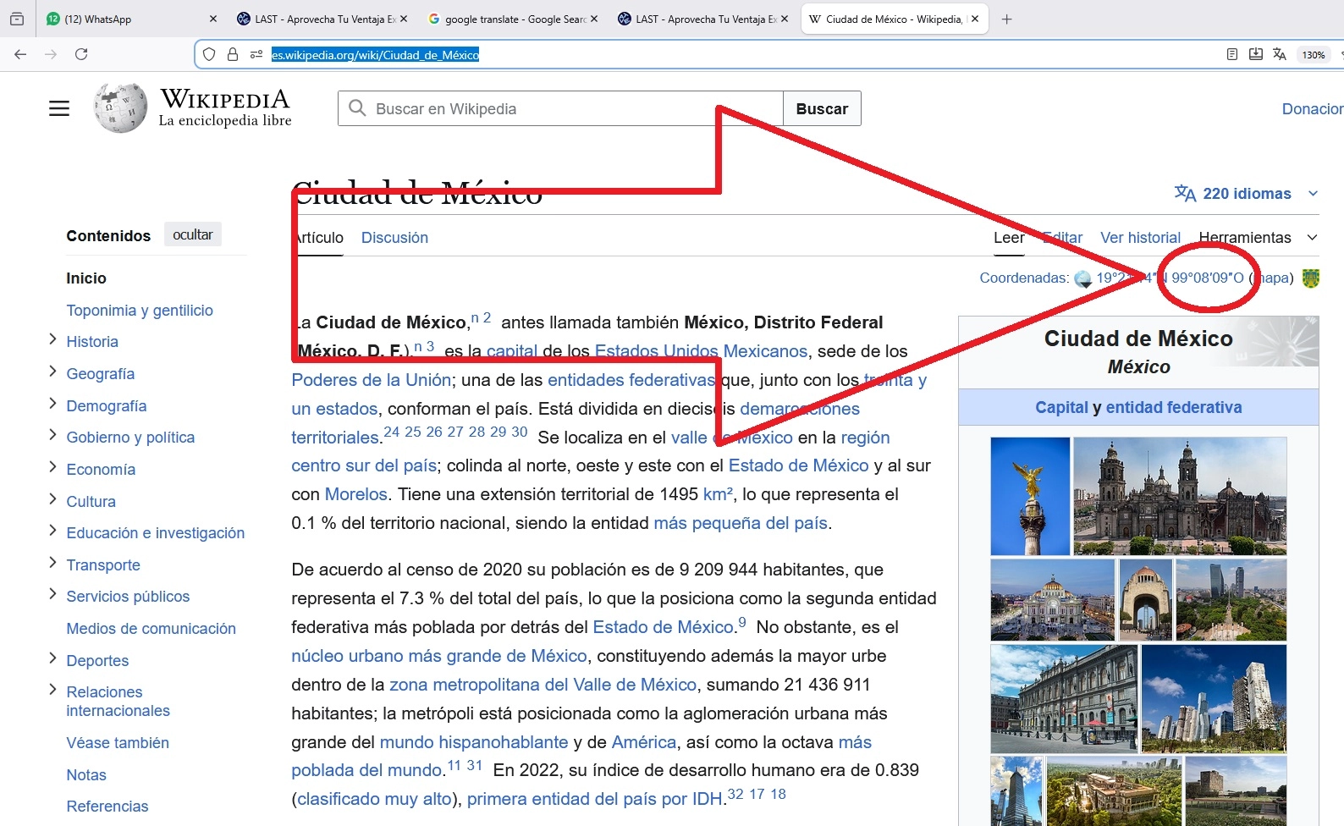Open the 220 idiomas language dropdown
The image size is (1344, 826).
pyautogui.click(x=1246, y=194)
